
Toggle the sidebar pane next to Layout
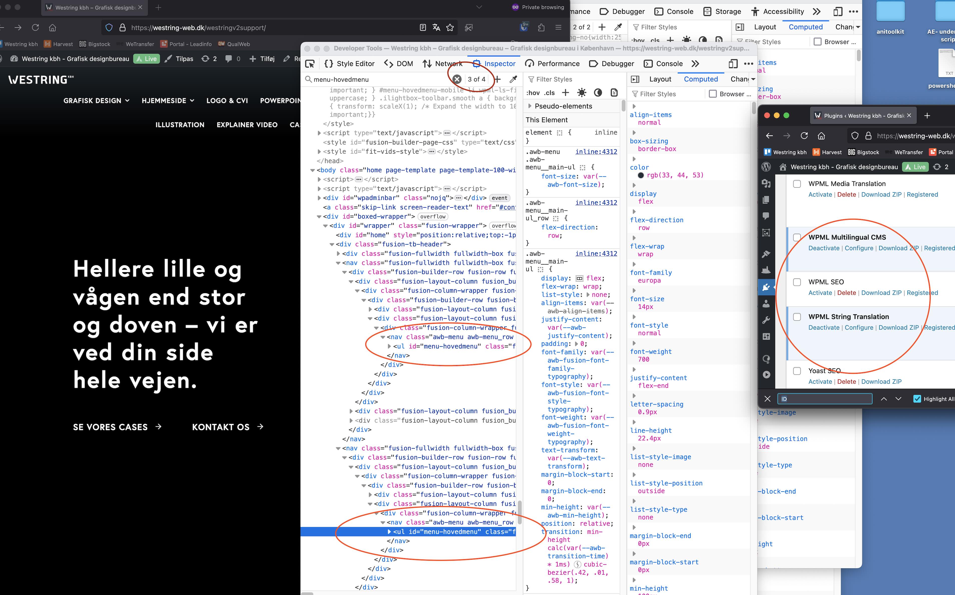click(635, 79)
